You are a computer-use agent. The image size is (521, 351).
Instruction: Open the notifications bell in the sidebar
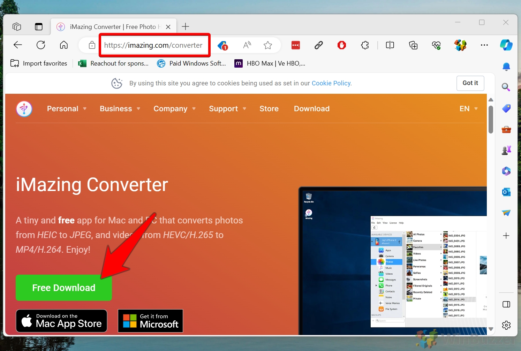506,67
